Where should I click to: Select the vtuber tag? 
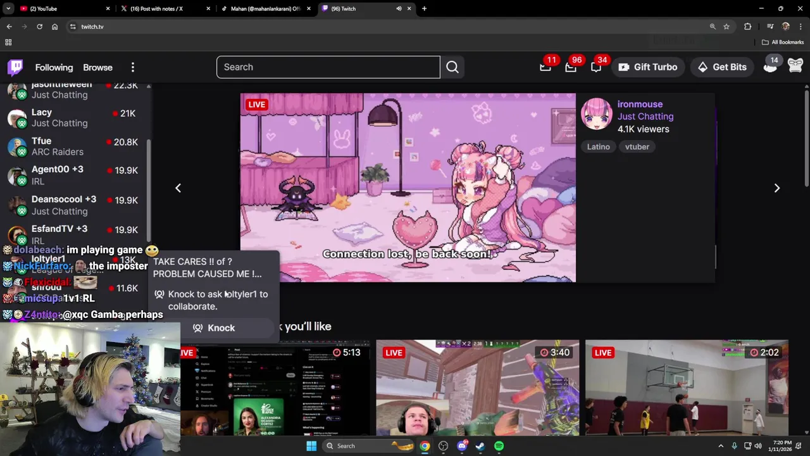click(x=637, y=147)
